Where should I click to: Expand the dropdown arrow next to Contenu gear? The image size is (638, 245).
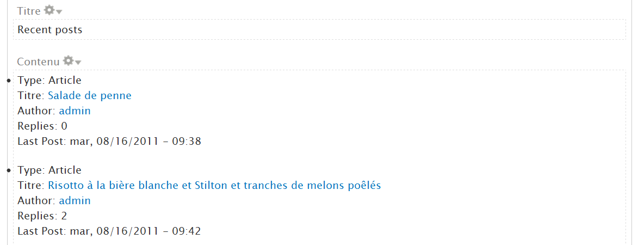point(78,62)
